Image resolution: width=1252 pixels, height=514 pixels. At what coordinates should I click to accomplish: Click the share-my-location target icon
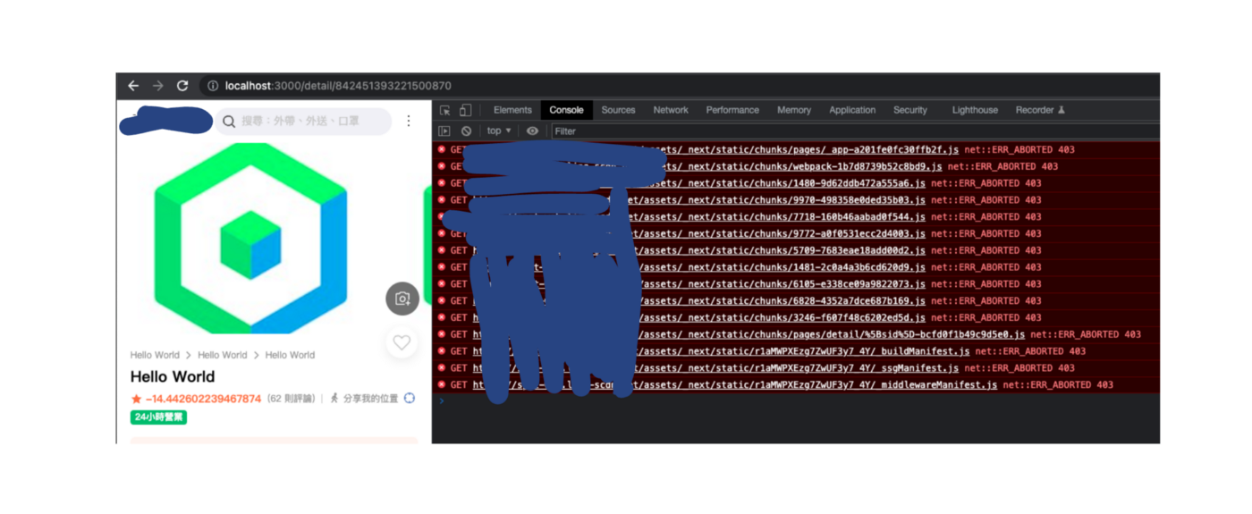pyautogui.click(x=410, y=399)
